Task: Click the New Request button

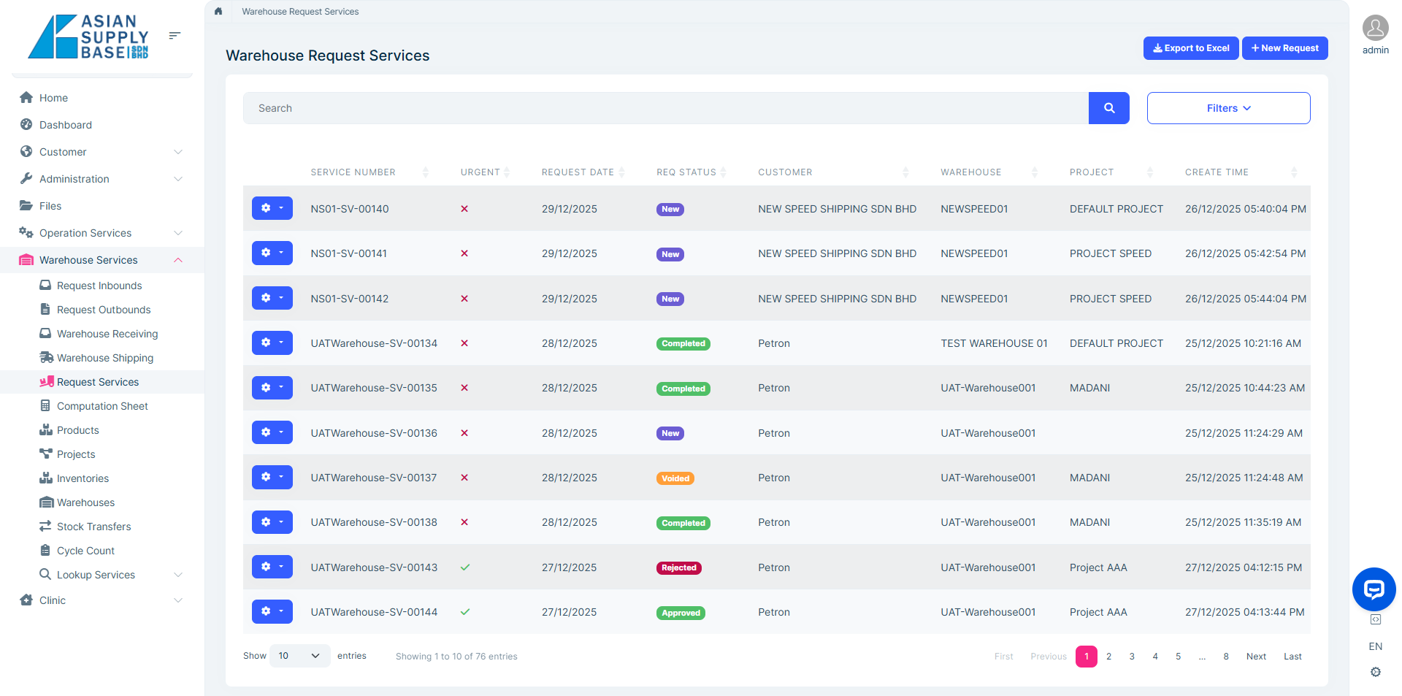Action: point(1284,48)
